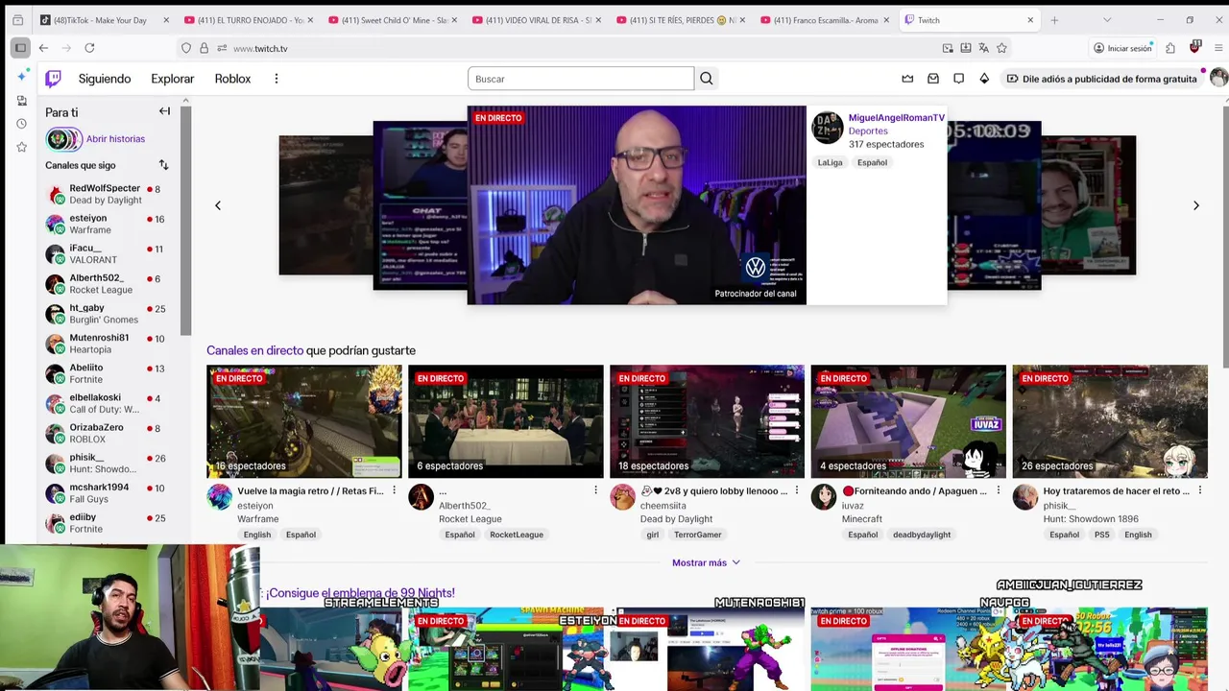Open options menu for iuvaz stream card
Viewport: 1229px width, 691px height.
click(x=998, y=490)
